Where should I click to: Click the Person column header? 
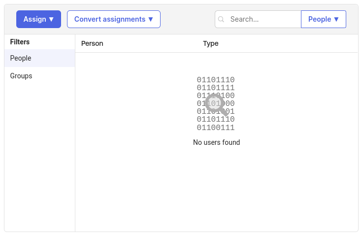tap(92, 43)
